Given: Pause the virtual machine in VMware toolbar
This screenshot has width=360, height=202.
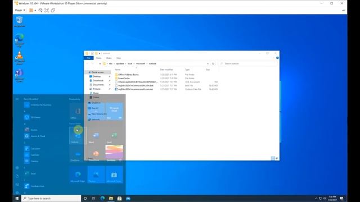Looking at the screenshot, I should [x=31, y=10].
